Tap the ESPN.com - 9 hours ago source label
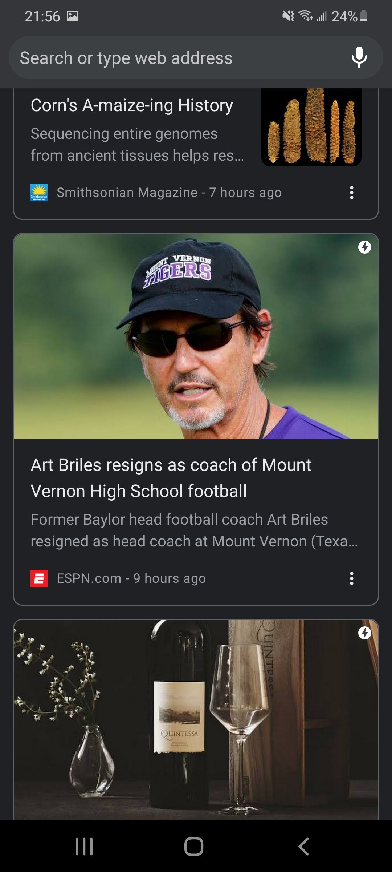This screenshot has width=392, height=872. pyautogui.click(x=131, y=578)
